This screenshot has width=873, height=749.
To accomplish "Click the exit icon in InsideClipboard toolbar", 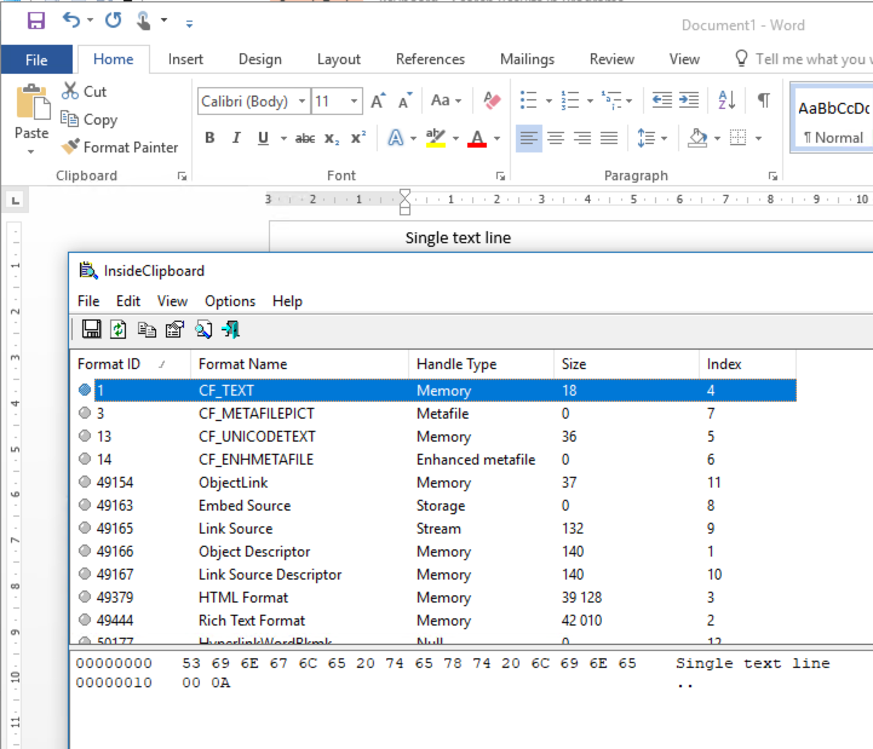I will [231, 329].
